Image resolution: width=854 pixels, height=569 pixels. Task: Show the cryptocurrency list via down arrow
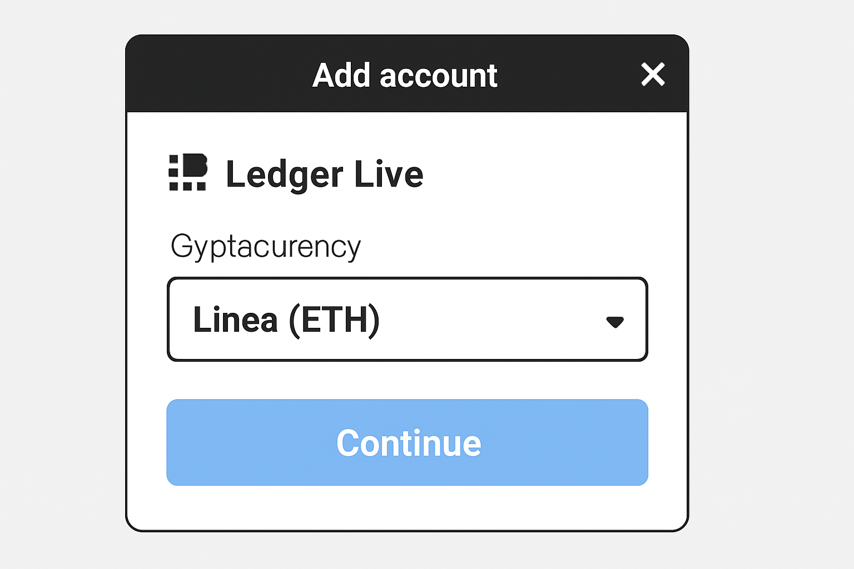pos(615,322)
